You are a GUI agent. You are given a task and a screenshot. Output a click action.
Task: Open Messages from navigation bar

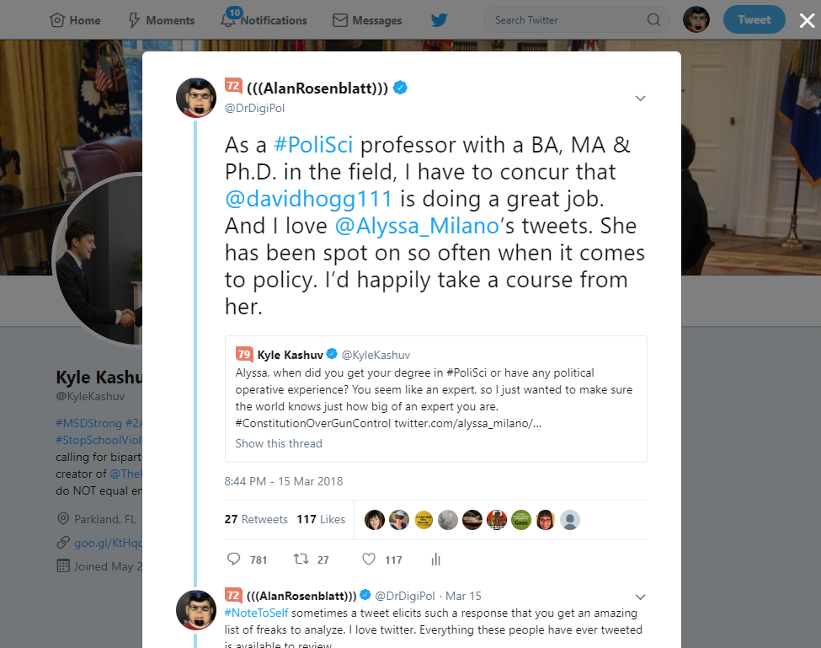(x=367, y=20)
